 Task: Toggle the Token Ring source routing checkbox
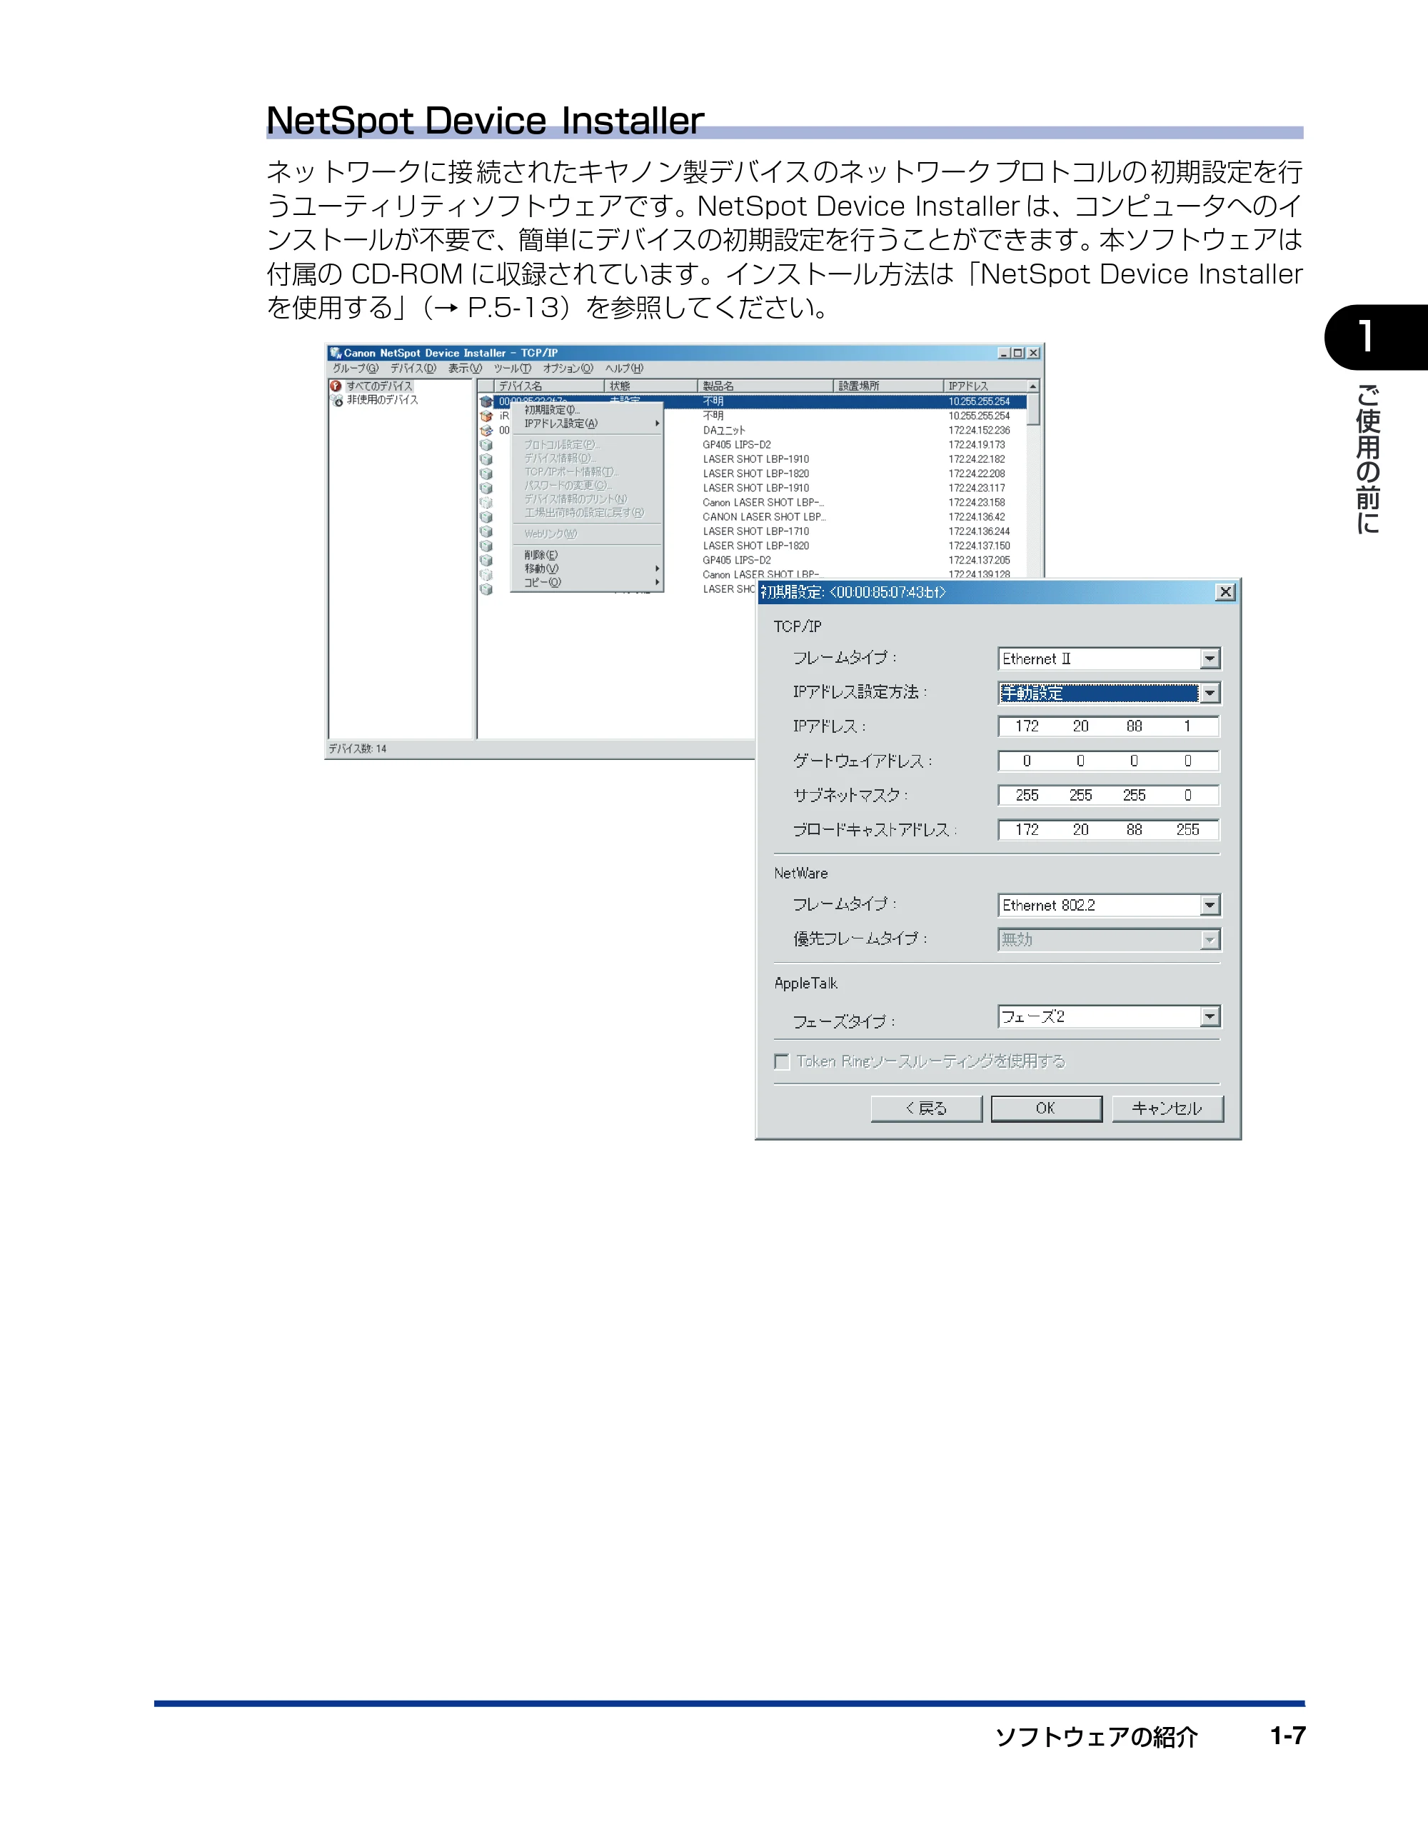click(x=782, y=1061)
